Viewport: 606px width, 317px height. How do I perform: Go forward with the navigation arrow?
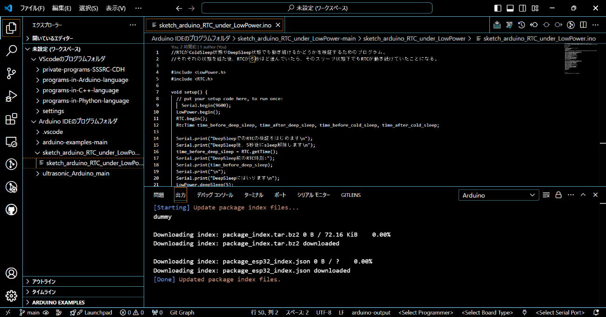(191, 8)
